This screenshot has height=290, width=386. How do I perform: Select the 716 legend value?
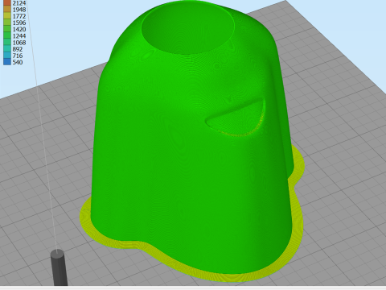coord(18,56)
